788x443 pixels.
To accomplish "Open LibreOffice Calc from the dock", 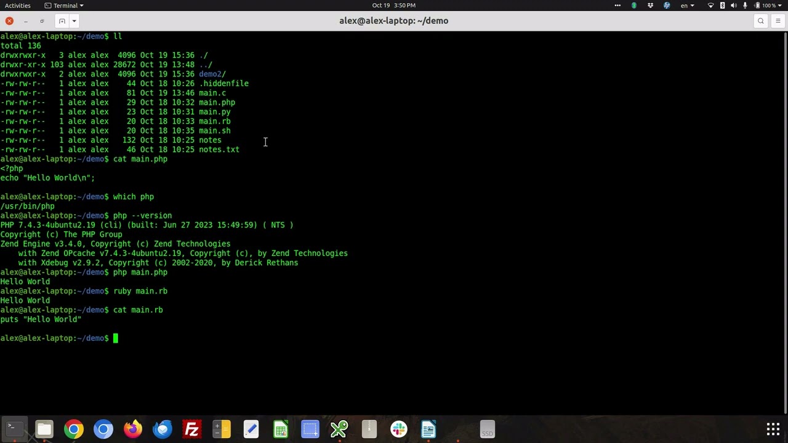I will point(281,429).
